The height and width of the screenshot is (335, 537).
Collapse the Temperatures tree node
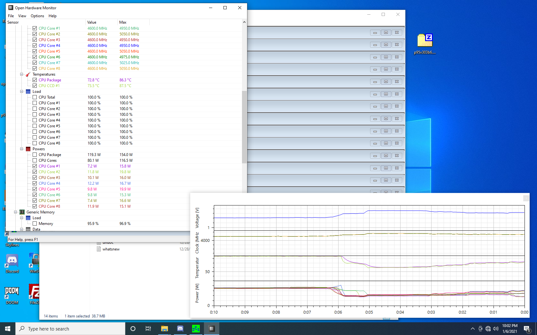pos(22,74)
